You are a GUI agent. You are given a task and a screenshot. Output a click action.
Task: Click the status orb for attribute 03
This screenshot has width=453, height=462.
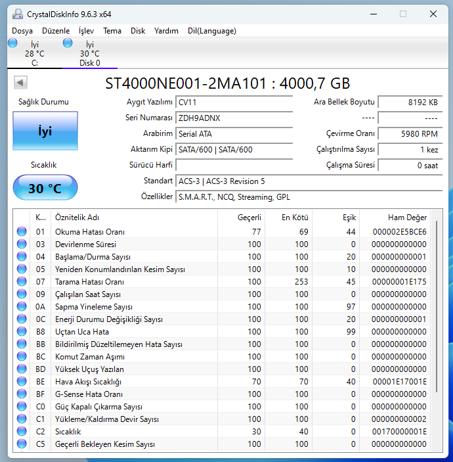coord(22,244)
